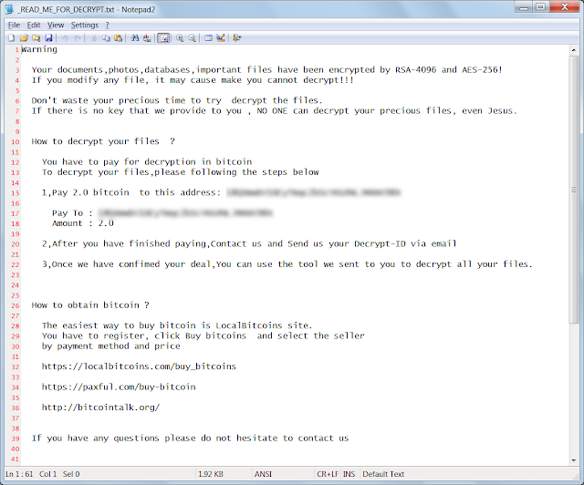Toggle word wrap toolbar button
The width and height of the screenshot is (584, 485).
163,38
